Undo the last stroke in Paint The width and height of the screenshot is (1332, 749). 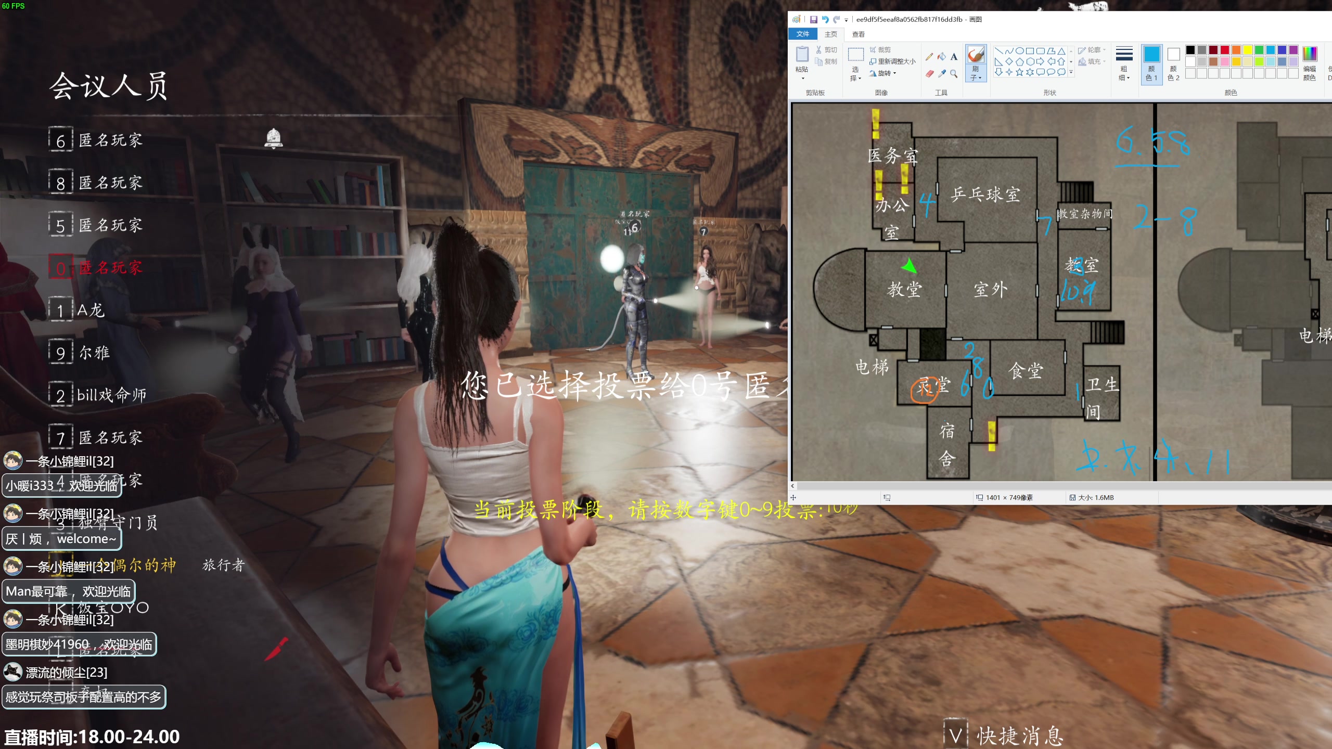point(825,20)
